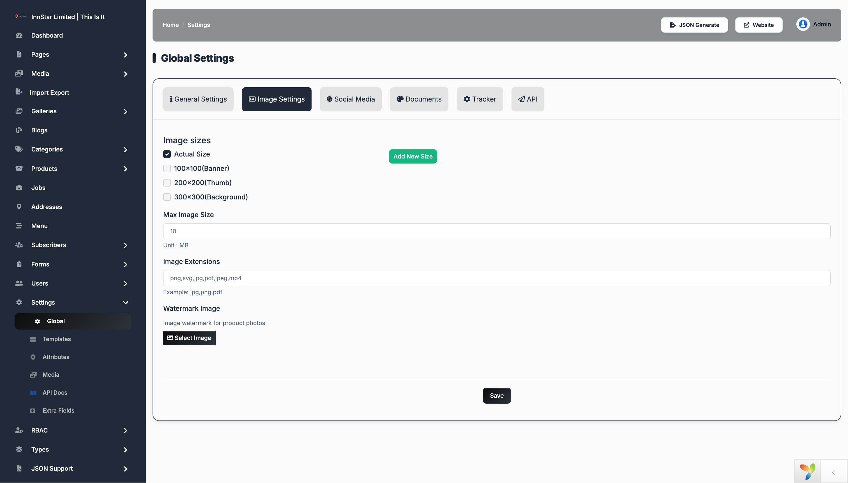Click the Max Image Size input field
Screen dimensions: 848x483
pyautogui.click(x=496, y=231)
